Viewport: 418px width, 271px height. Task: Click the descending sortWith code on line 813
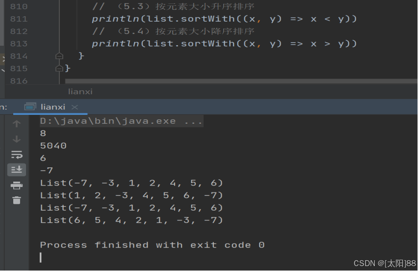(224, 44)
